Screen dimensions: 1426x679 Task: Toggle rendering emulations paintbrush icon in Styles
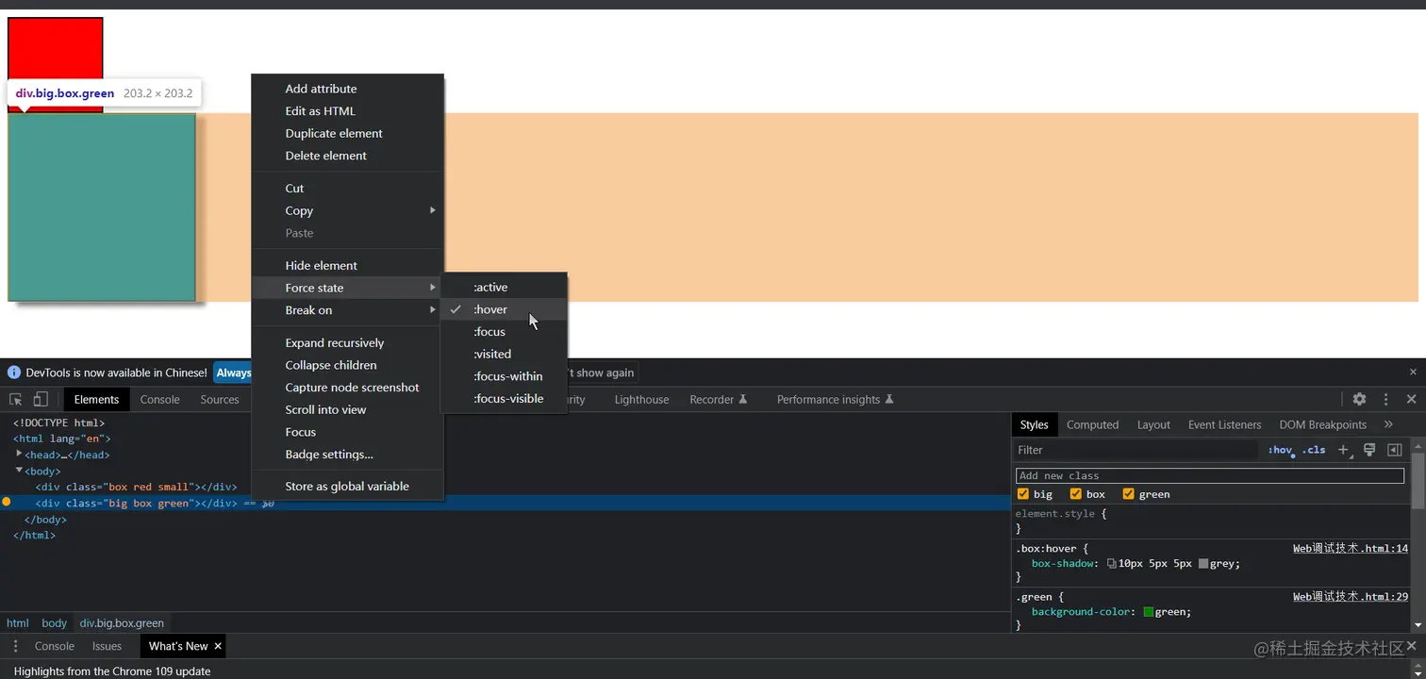point(1369,450)
